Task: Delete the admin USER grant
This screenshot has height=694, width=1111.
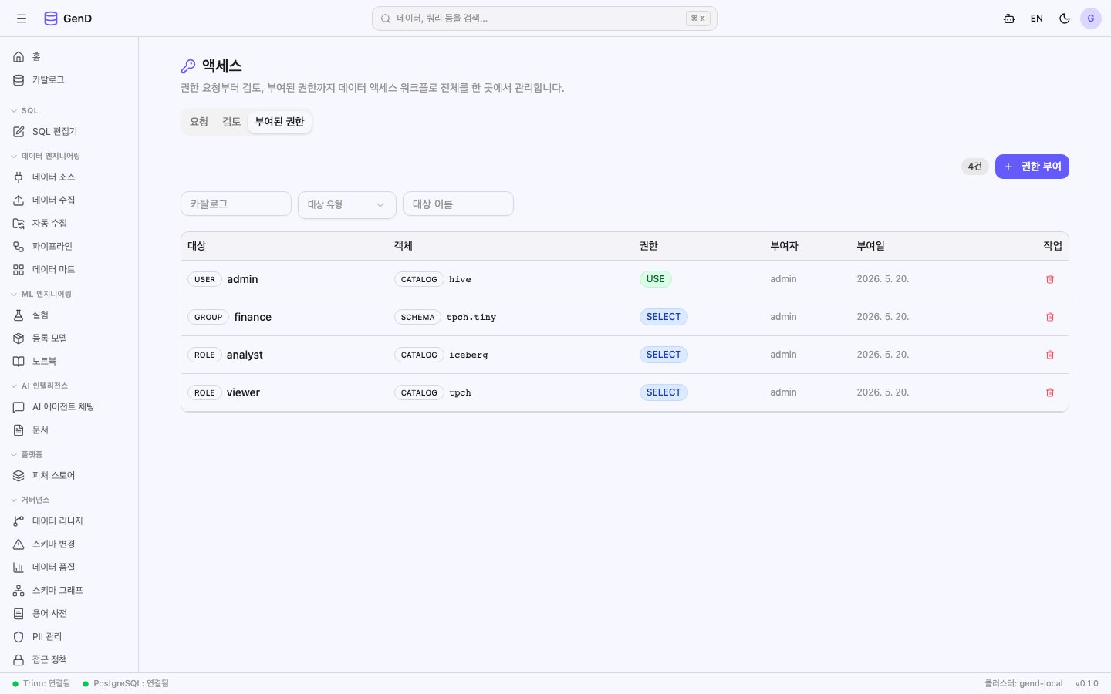Action: 1050,279
